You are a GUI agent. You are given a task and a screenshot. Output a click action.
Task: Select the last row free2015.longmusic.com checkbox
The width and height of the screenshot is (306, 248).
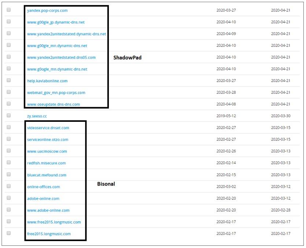click(x=8, y=233)
